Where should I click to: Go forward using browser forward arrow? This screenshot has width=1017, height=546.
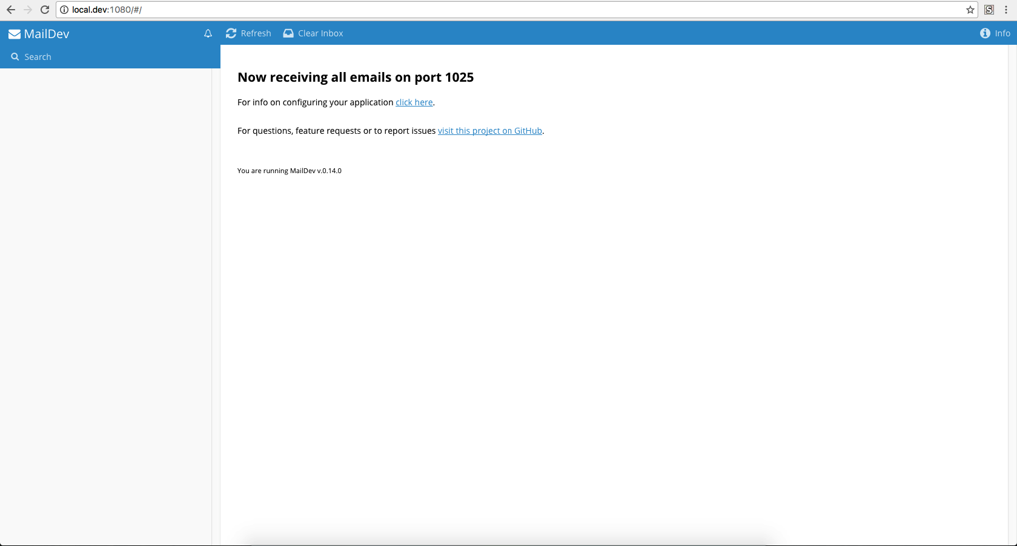28,10
